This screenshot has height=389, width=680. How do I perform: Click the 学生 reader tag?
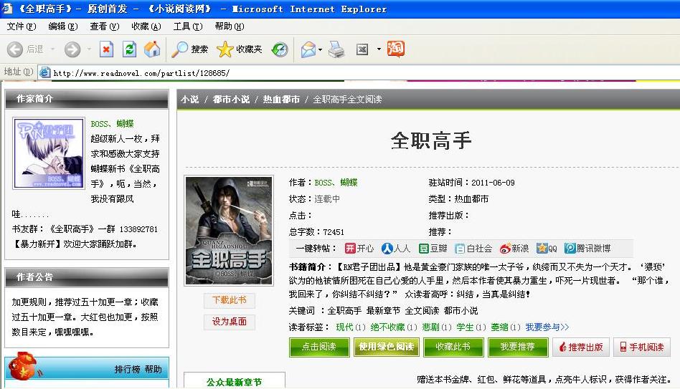(465, 327)
